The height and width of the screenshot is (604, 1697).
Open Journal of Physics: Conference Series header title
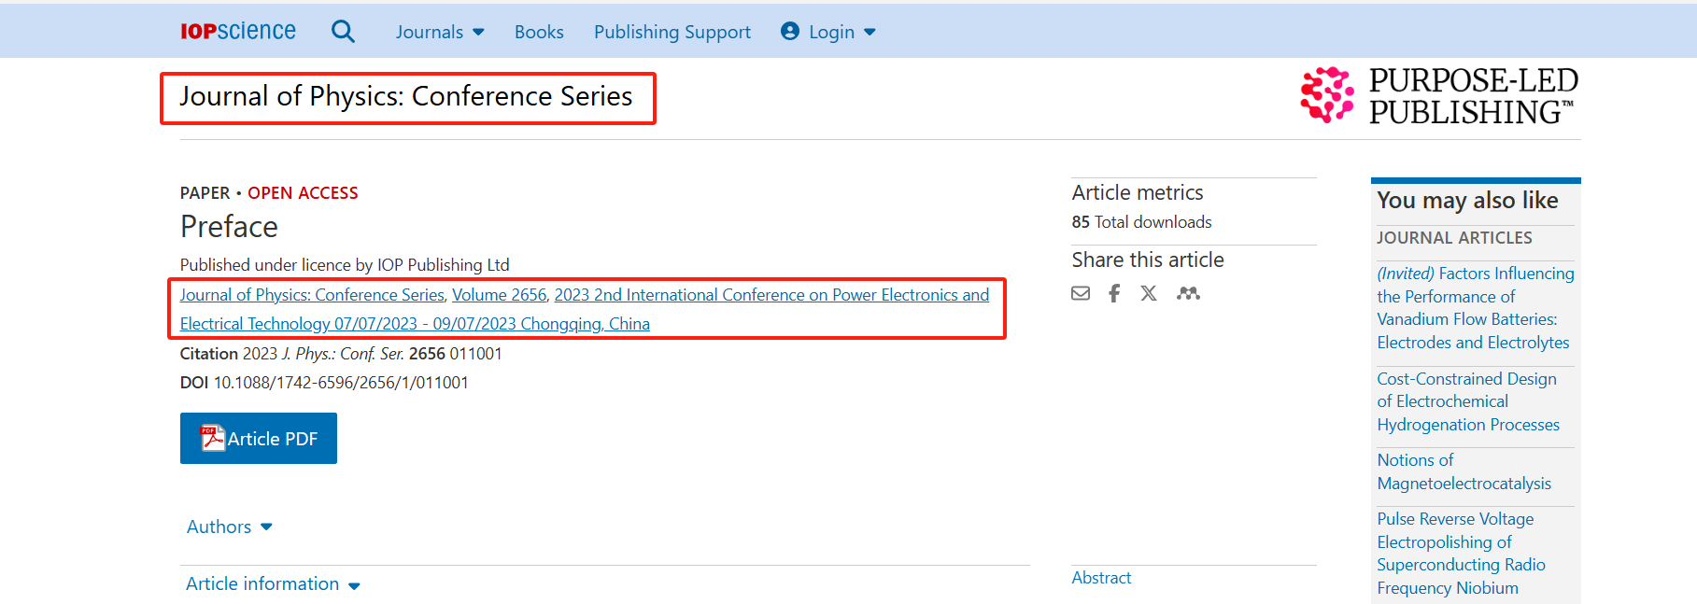[406, 96]
